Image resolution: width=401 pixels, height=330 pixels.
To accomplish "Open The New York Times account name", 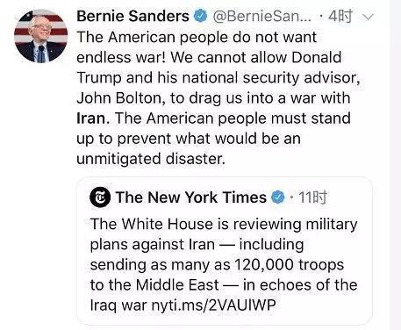I will pyautogui.click(x=191, y=197).
